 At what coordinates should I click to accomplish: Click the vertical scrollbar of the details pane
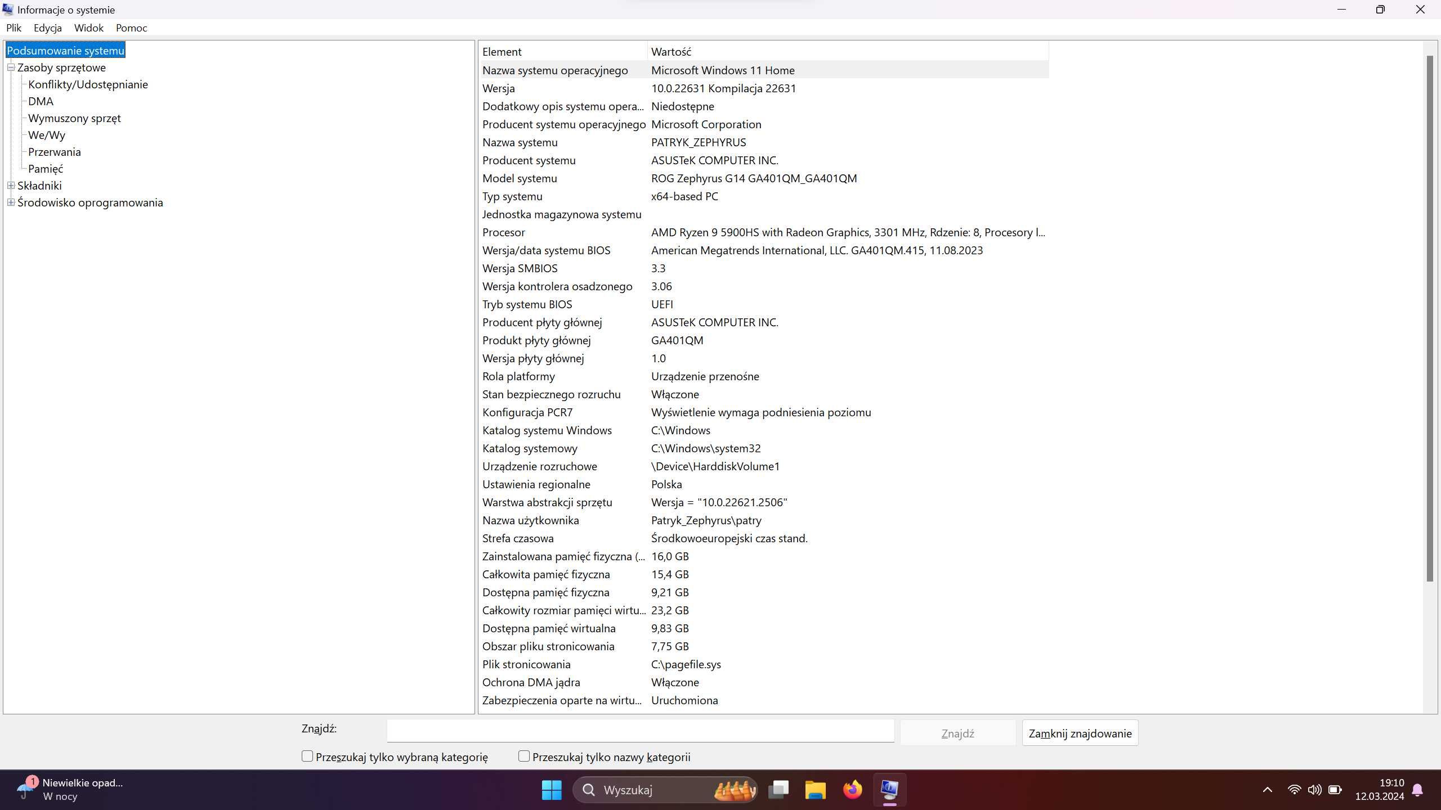click(x=1430, y=318)
